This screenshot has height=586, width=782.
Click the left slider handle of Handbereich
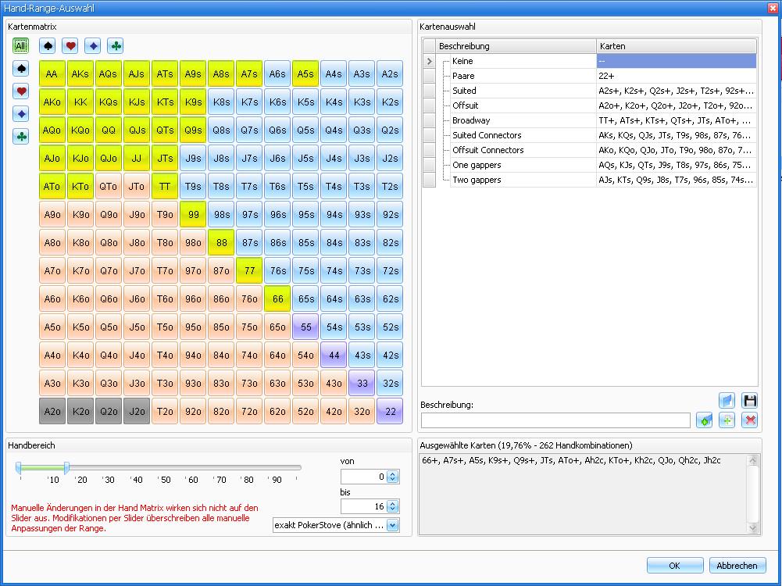[19, 467]
